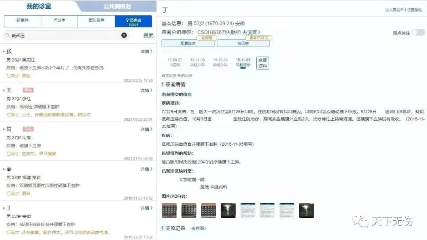Click inside the patient search input field

click(x=59, y=35)
